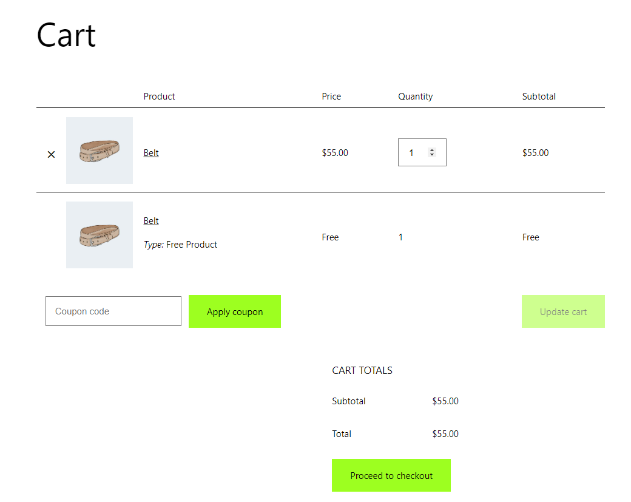Remove the Belt item with the X icon
Viewport: 631px width, 502px height.
(x=51, y=155)
